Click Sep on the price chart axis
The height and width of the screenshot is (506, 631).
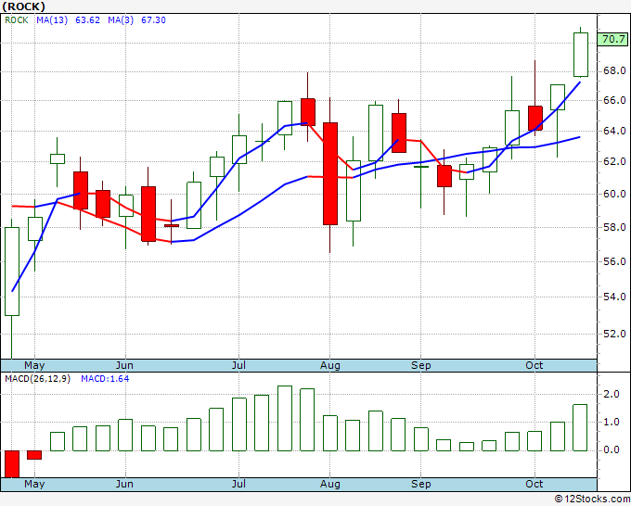tap(421, 365)
